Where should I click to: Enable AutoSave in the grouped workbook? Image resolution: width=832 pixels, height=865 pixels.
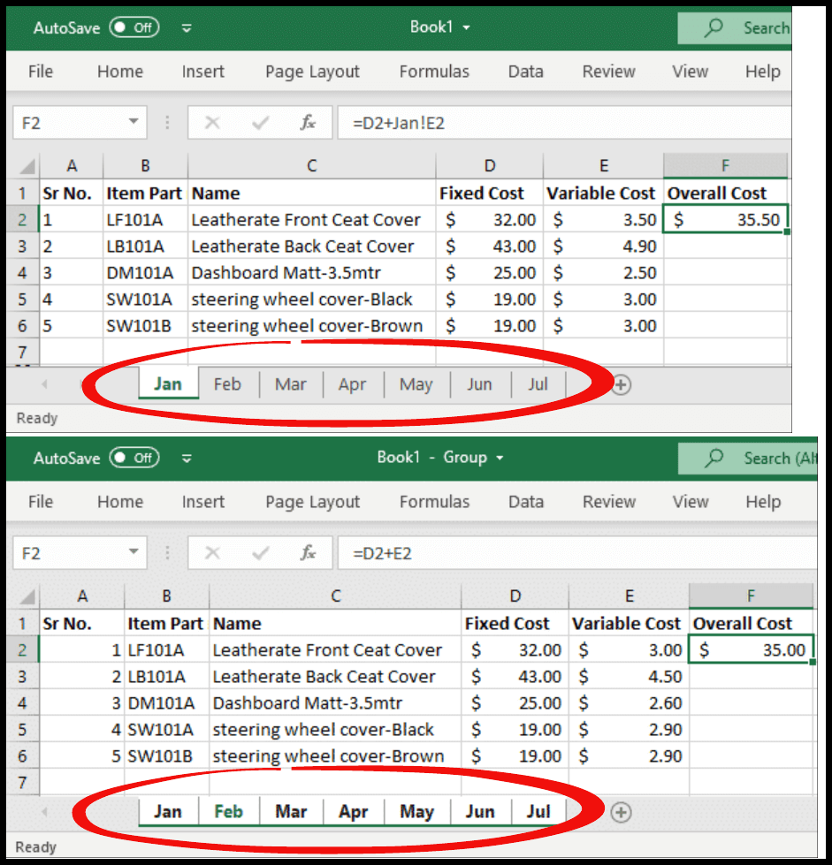pyautogui.click(x=135, y=458)
